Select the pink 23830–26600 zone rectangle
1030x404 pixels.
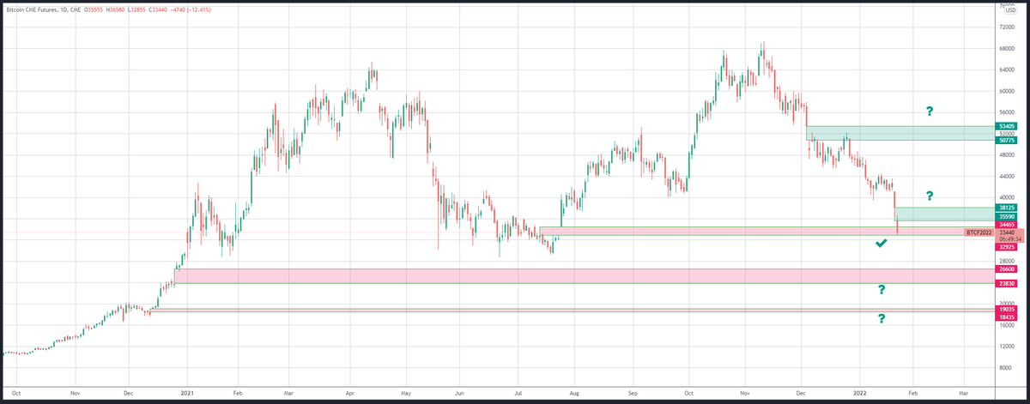[x=585, y=276]
